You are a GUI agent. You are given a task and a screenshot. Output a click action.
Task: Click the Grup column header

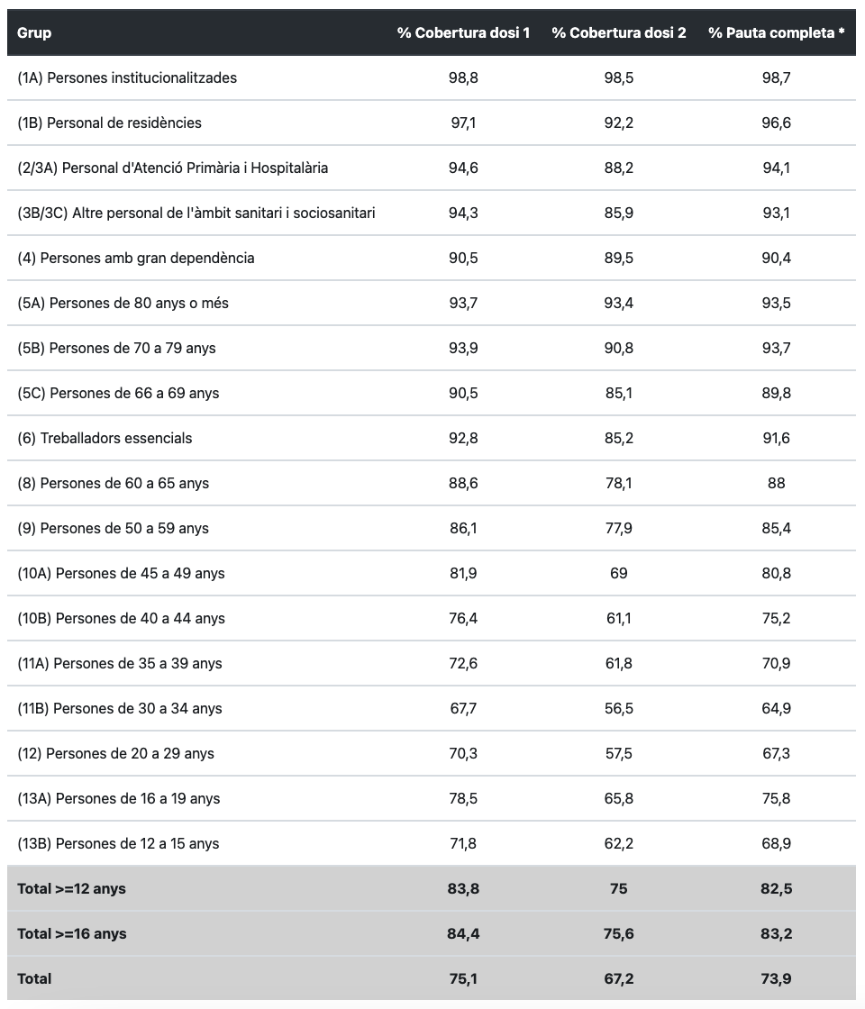(34, 32)
